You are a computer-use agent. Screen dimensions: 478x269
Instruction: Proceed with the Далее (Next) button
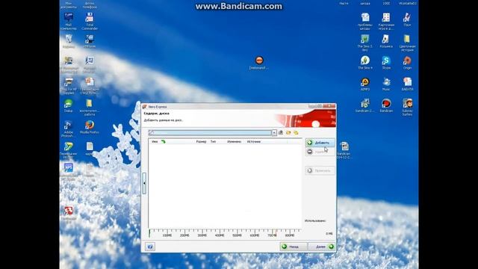(x=322, y=247)
